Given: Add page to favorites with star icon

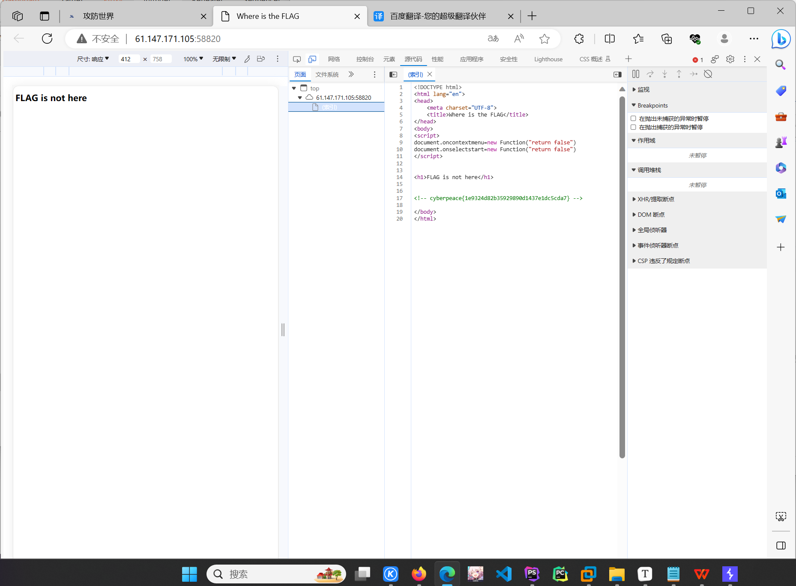Looking at the screenshot, I should [x=545, y=39].
